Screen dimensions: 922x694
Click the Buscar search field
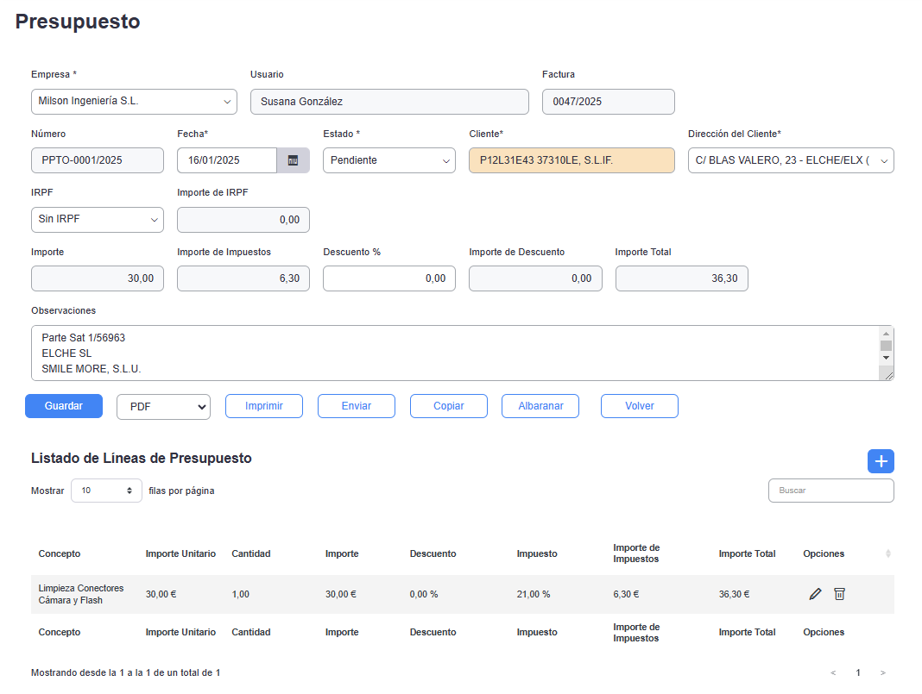[x=830, y=491]
